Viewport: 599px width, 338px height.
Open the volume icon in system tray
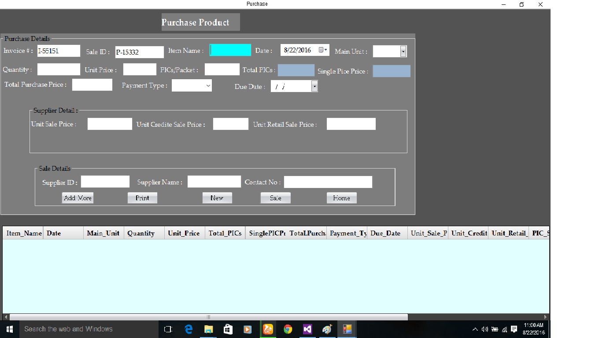[484, 329]
